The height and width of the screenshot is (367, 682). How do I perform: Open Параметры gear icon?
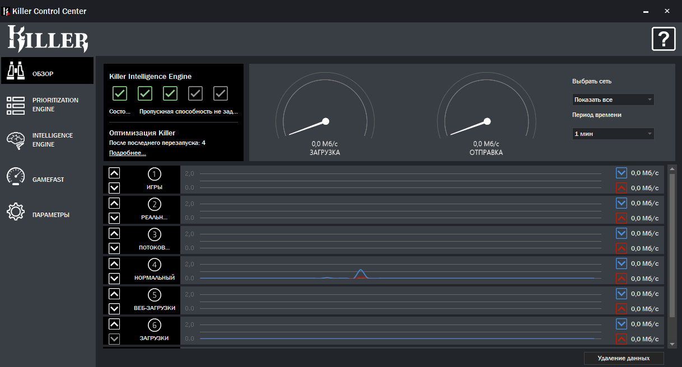(16, 213)
